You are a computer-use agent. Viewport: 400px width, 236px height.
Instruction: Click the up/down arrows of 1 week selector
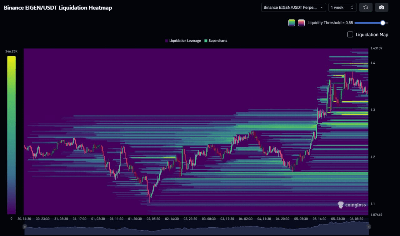[x=352, y=7]
